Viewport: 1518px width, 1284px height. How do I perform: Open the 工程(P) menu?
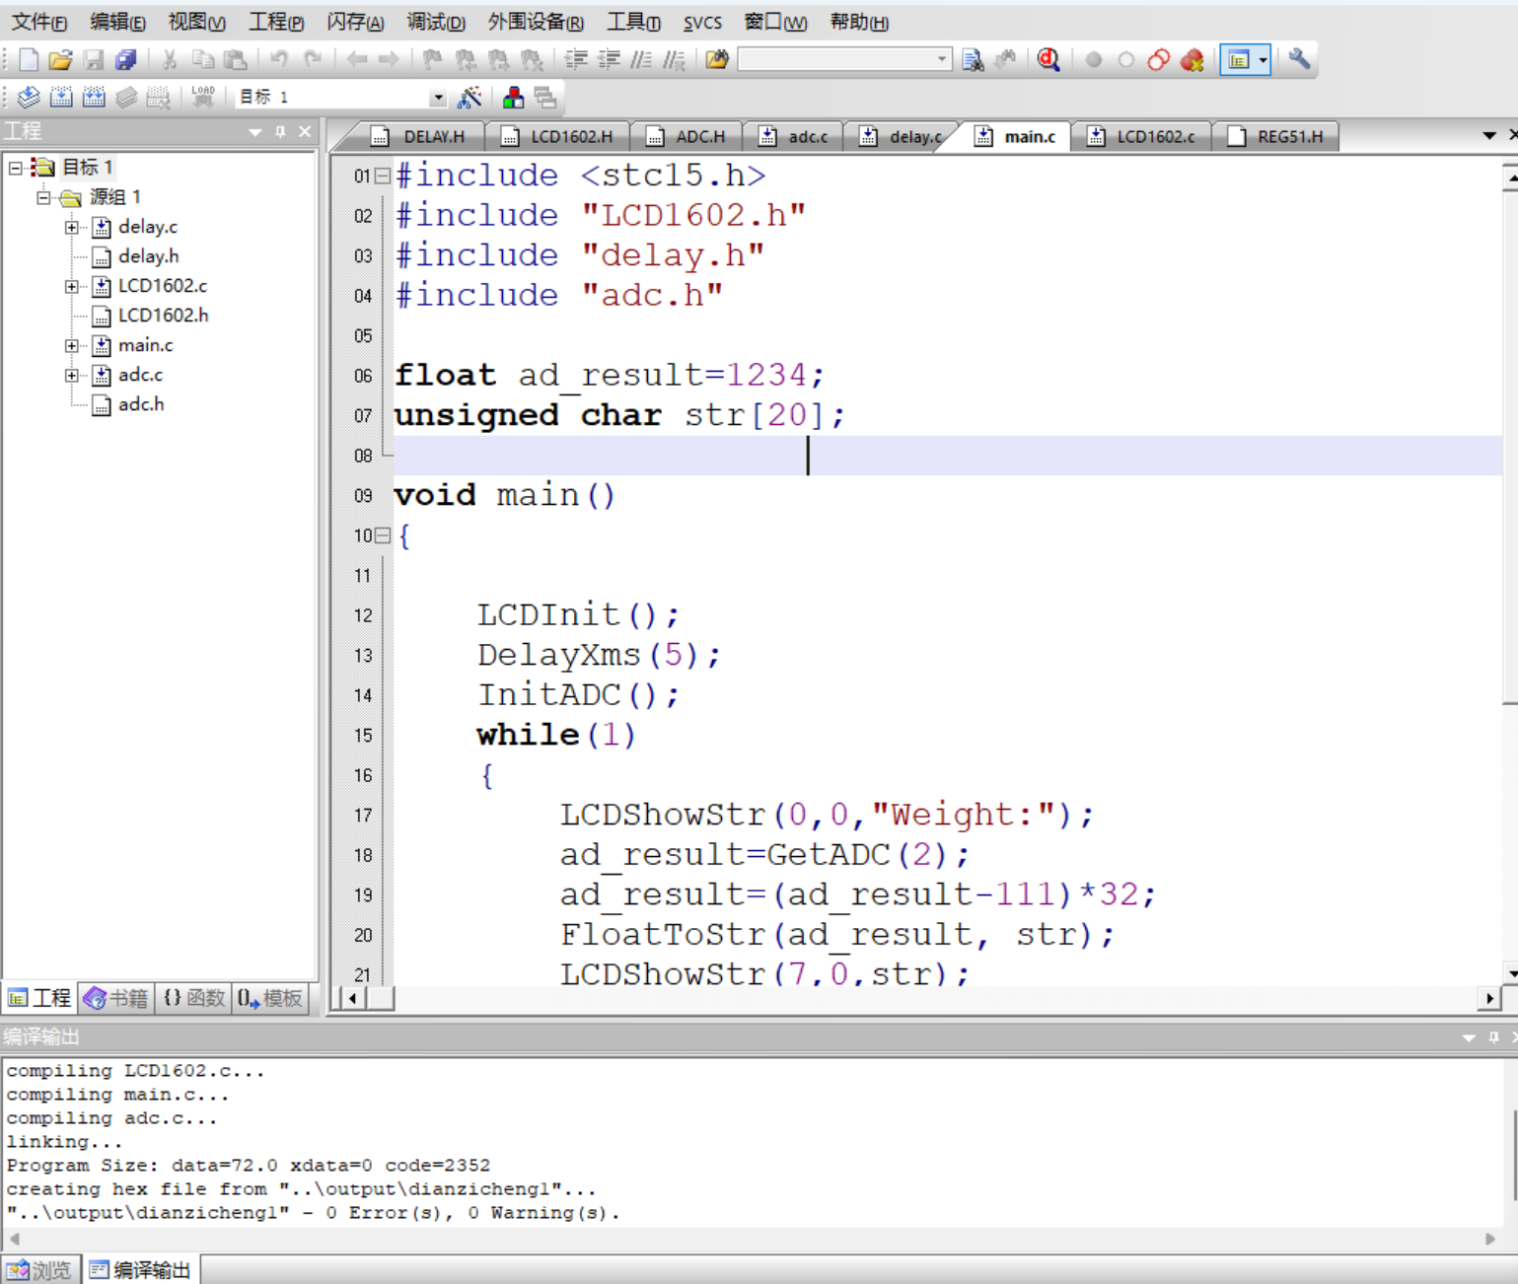tap(276, 22)
